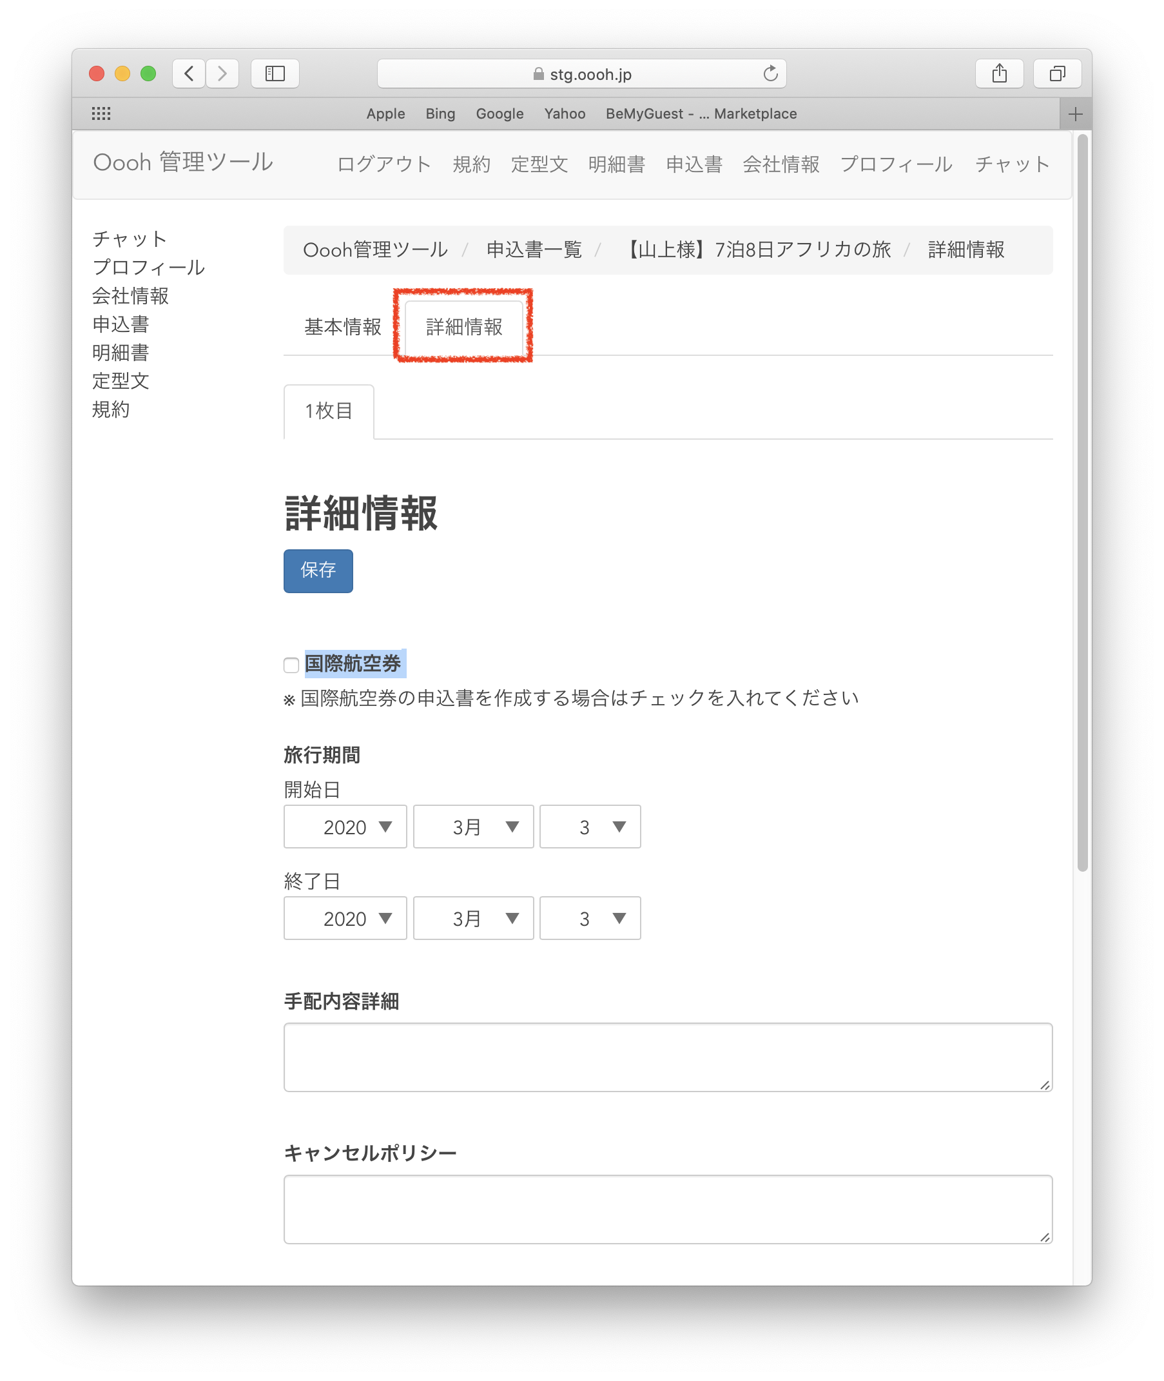Open 規約 in the top navigation
This screenshot has height=1381, width=1164.
pyautogui.click(x=471, y=164)
